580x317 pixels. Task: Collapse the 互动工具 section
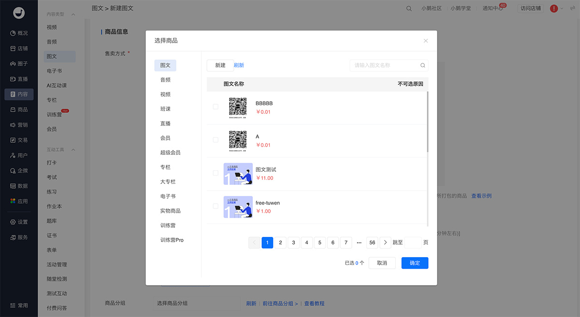[73, 150]
